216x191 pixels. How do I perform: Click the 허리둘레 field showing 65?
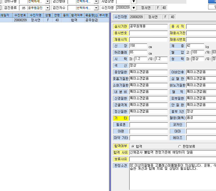pyautogui.click(x=138, y=52)
